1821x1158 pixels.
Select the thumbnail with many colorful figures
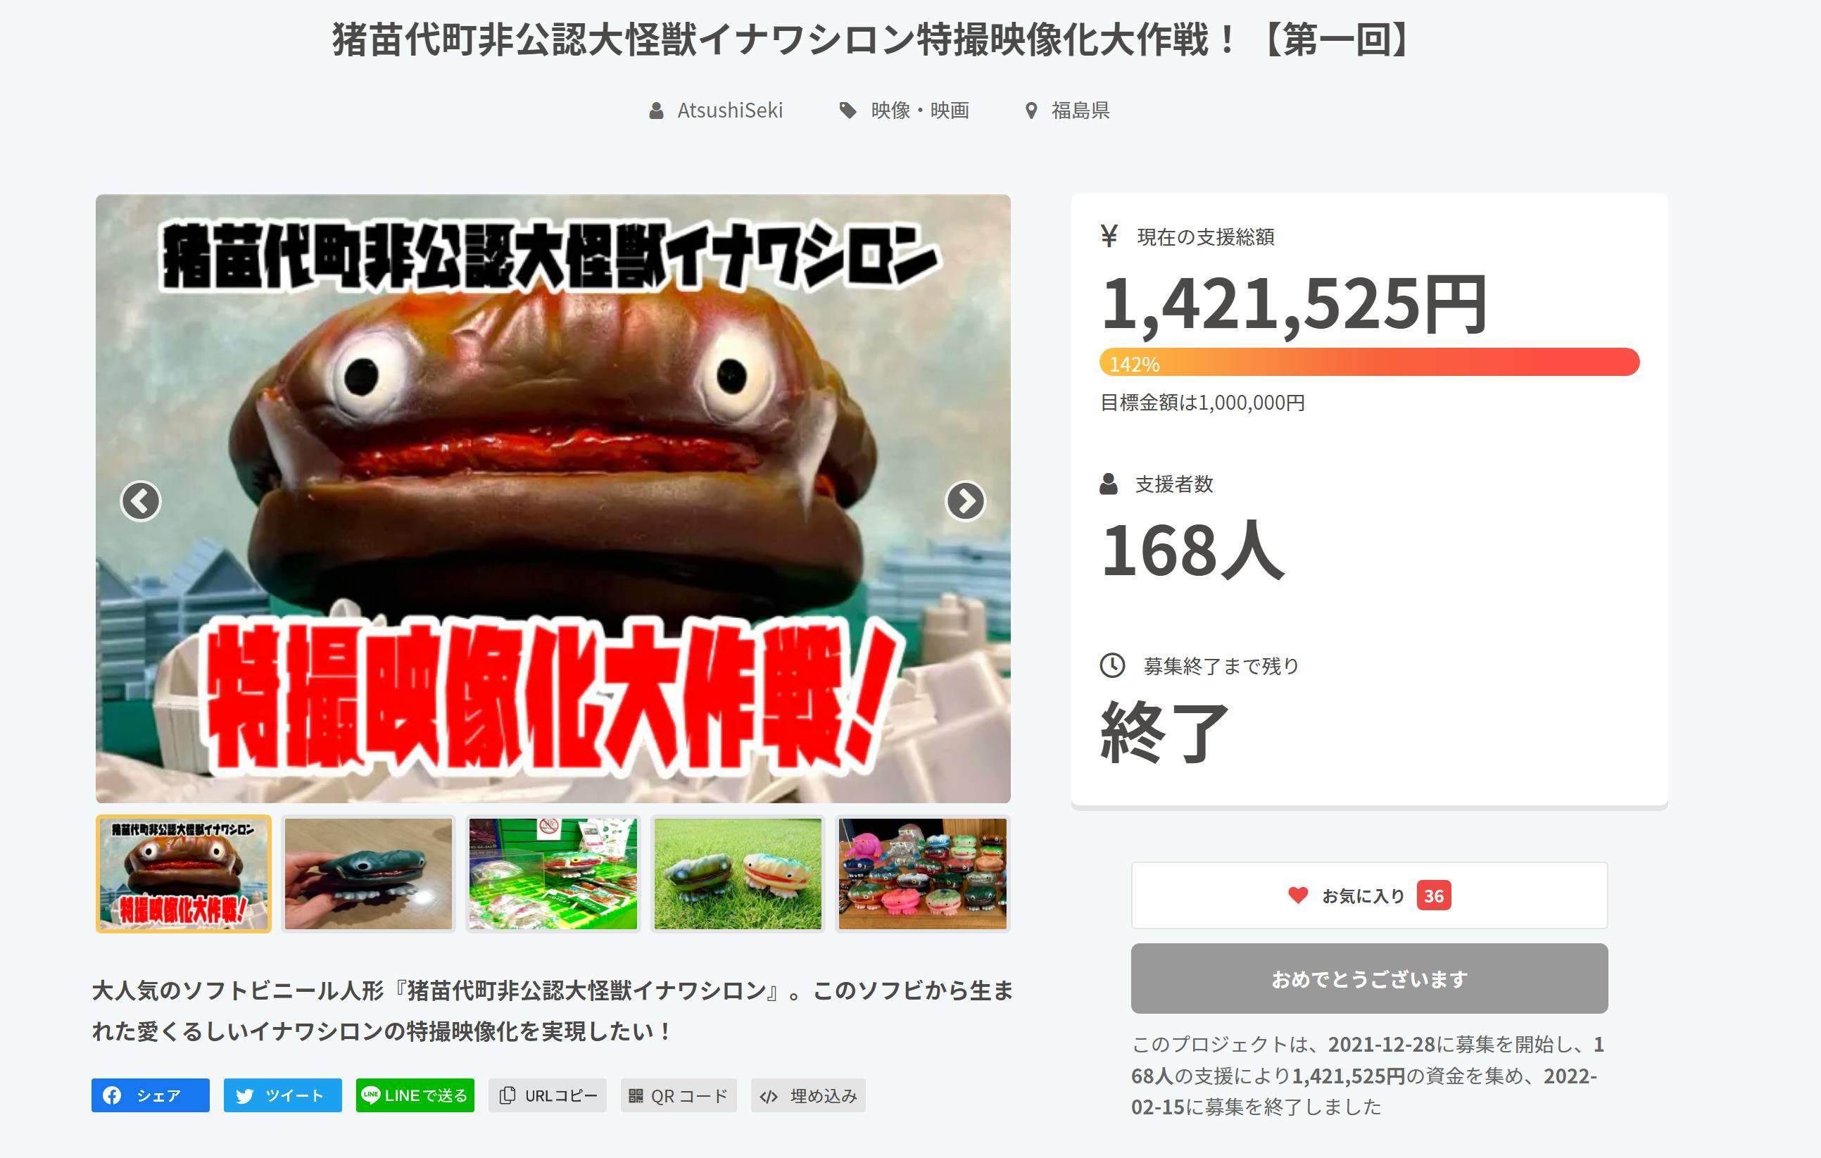click(923, 874)
